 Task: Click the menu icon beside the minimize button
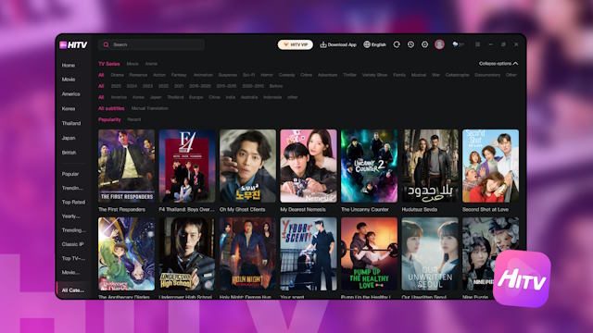(478, 44)
